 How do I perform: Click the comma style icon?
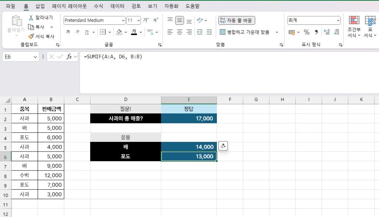pos(316,32)
